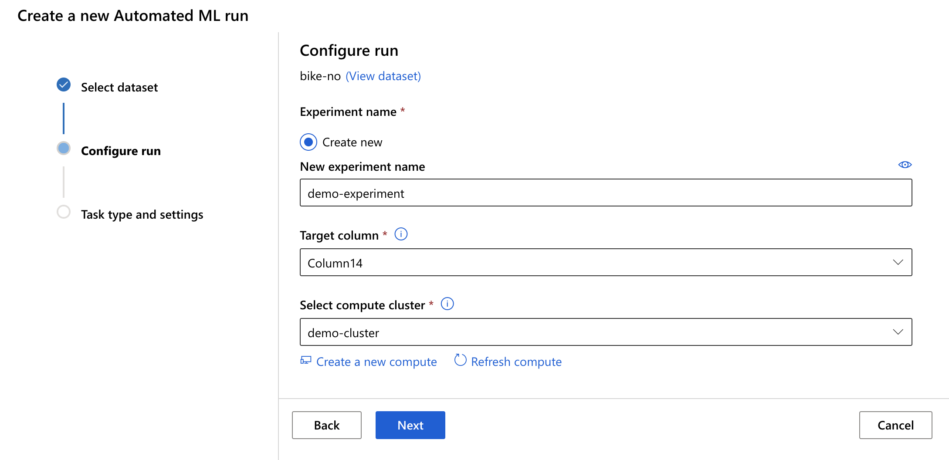Expand the Target column dropdown arrow
The height and width of the screenshot is (460, 949).
coord(898,262)
